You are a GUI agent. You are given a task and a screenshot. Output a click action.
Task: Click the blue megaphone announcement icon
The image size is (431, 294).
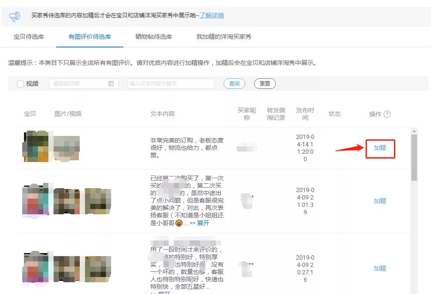tap(15, 16)
